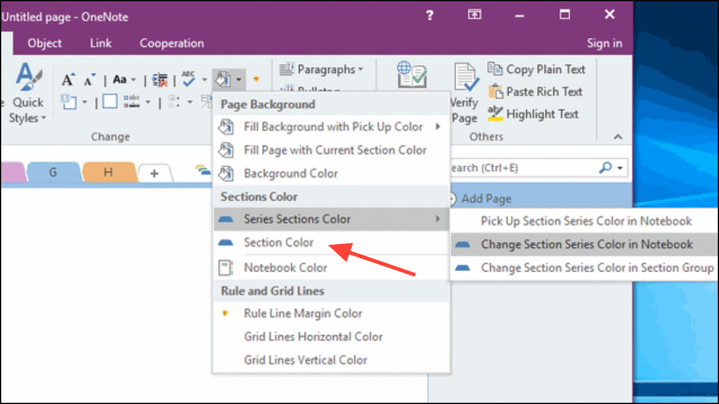Click the Sign in link

pyautogui.click(x=604, y=43)
